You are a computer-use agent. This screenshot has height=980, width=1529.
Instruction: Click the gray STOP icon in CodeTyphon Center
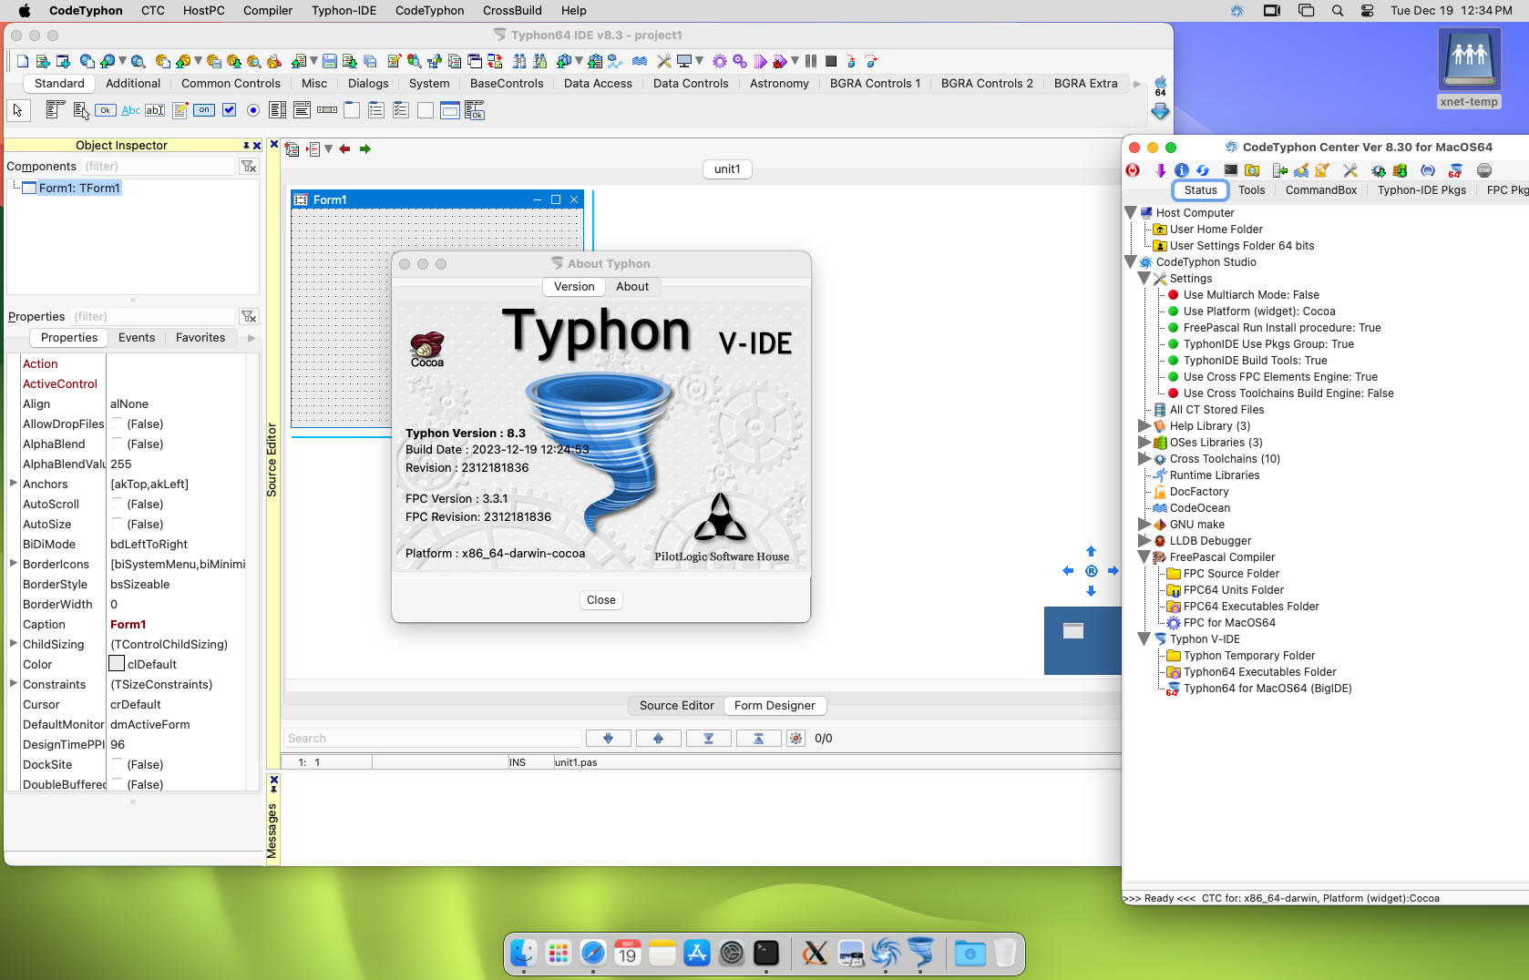(x=1483, y=170)
